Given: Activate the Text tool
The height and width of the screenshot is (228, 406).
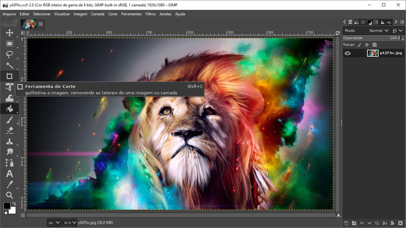Looking at the screenshot, I should [10, 174].
